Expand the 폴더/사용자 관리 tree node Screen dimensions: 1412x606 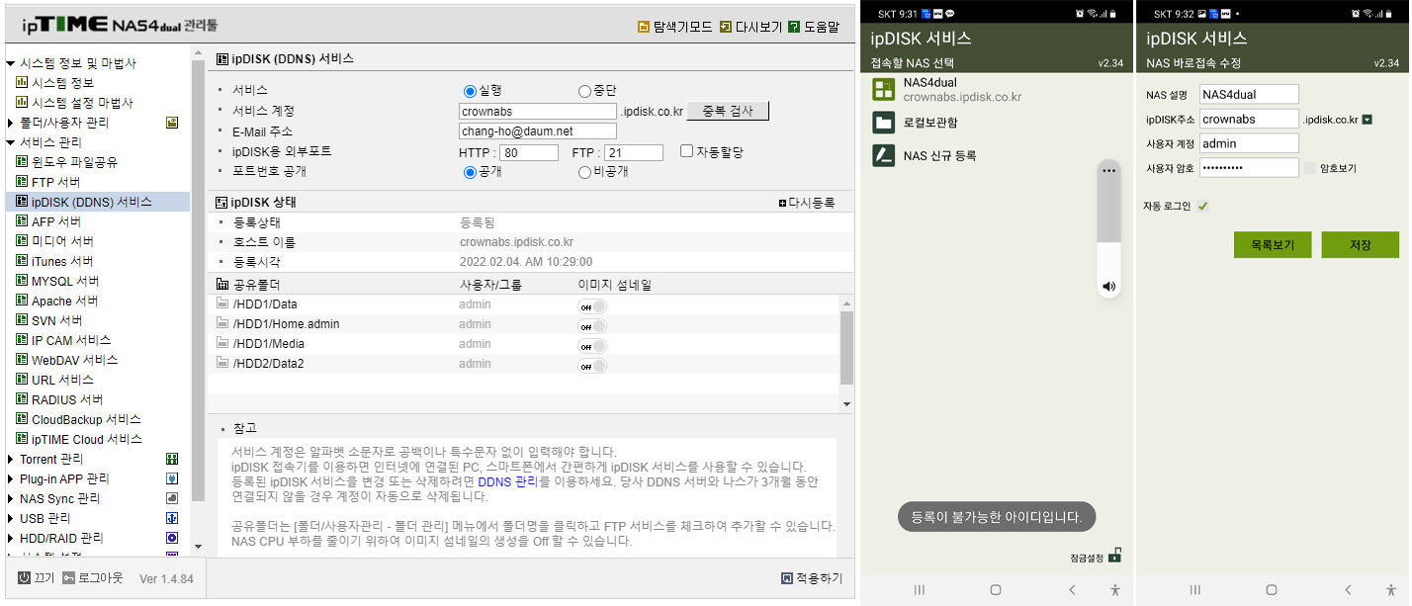[x=10, y=123]
